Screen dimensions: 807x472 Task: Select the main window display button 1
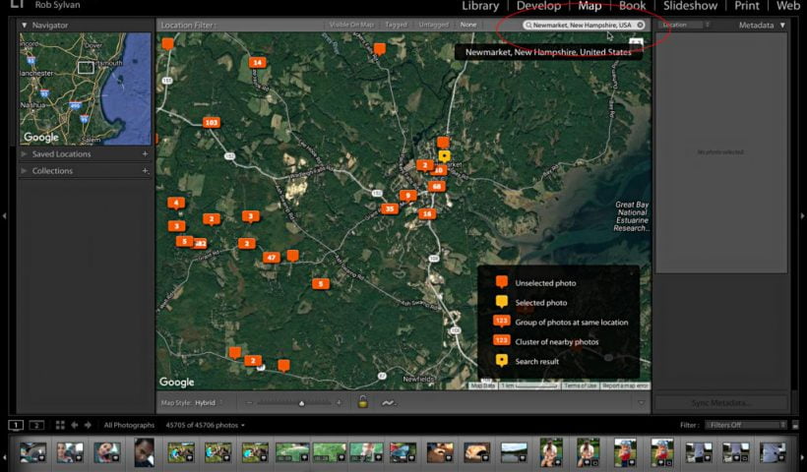click(16, 425)
